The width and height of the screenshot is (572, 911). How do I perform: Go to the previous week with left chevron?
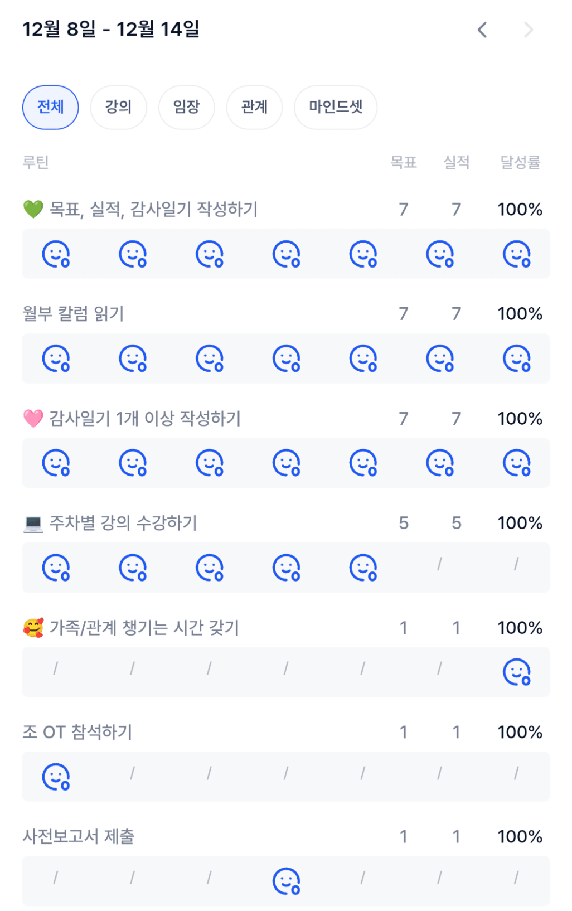click(482, 30)
